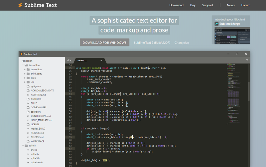The image size is (266, 167).
Task: Click the shell.c source file icon
Action: [x=28, y=150]
